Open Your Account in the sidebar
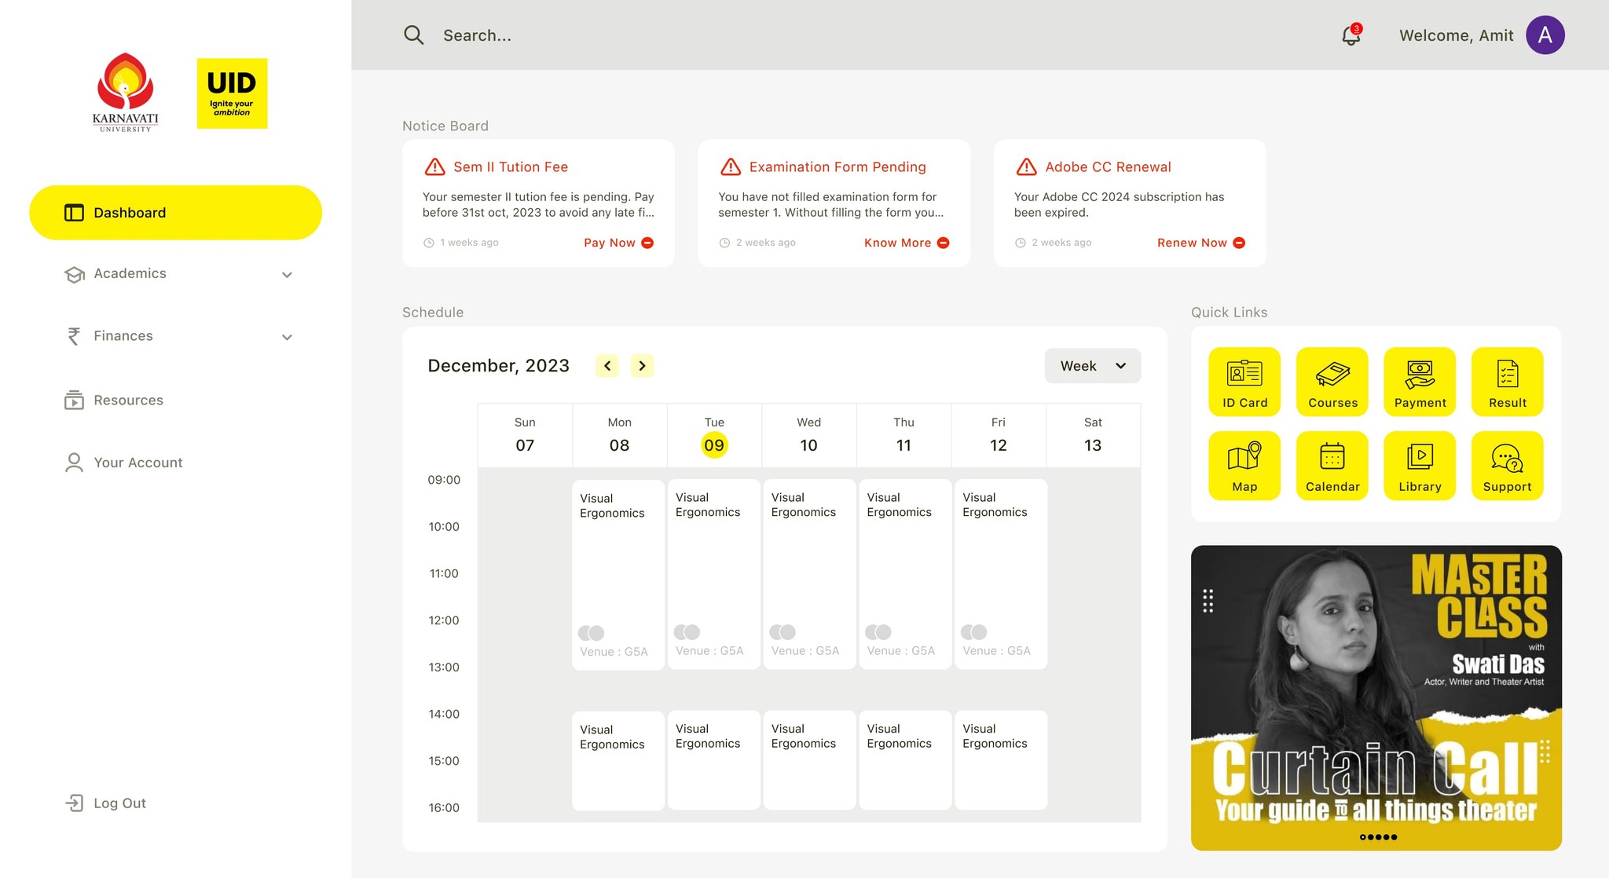This screenshot has width=1609, height=878. (x=137, y=463)
